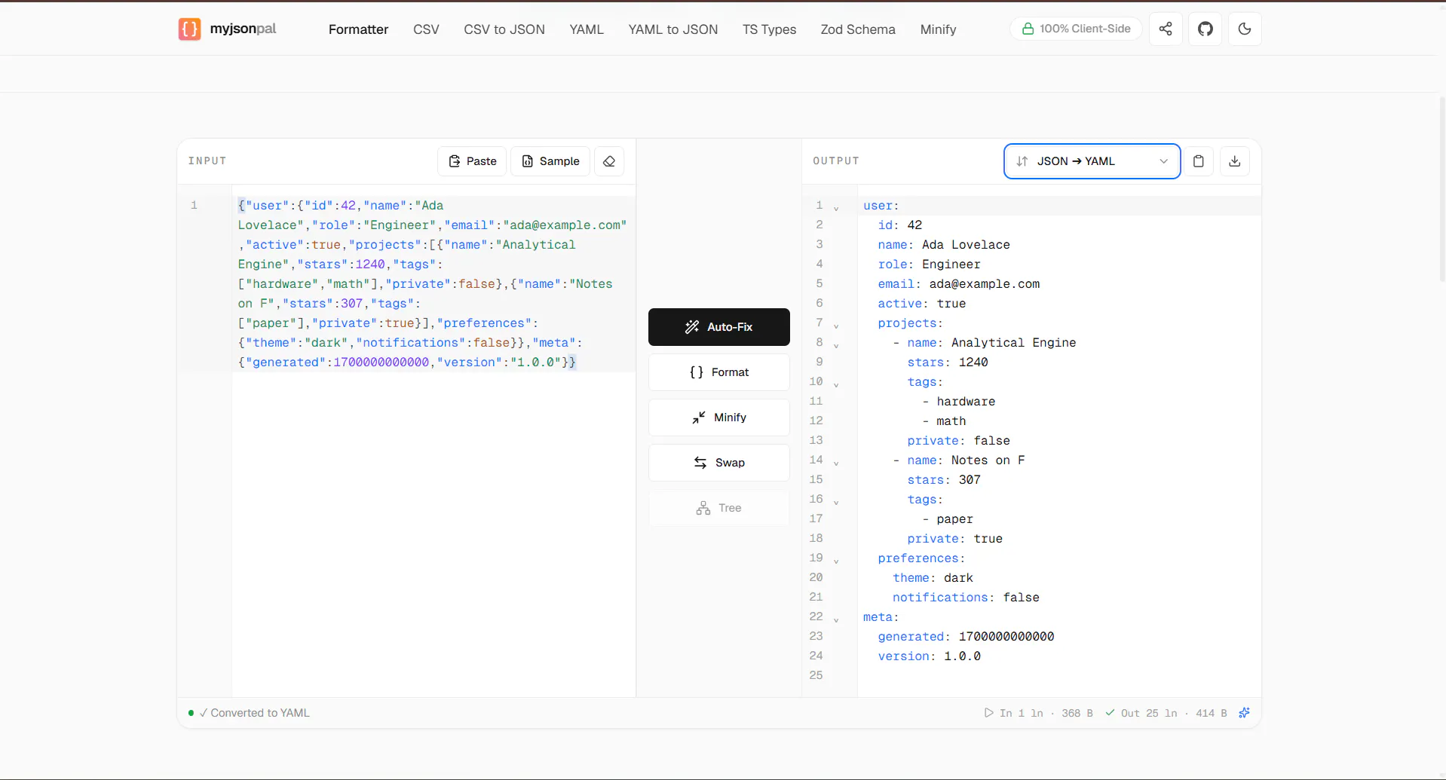Click output line "theme: dark"
The image size is (1446, 780).
pyautogui.click(x=933, y=578)
